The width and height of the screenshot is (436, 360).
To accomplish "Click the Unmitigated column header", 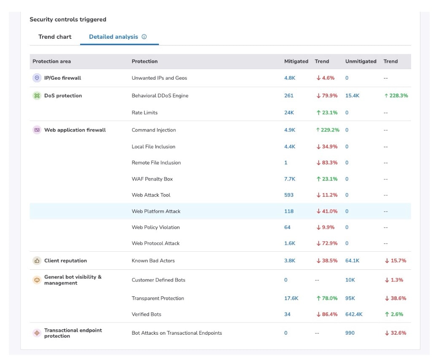I will pos(361,62).
